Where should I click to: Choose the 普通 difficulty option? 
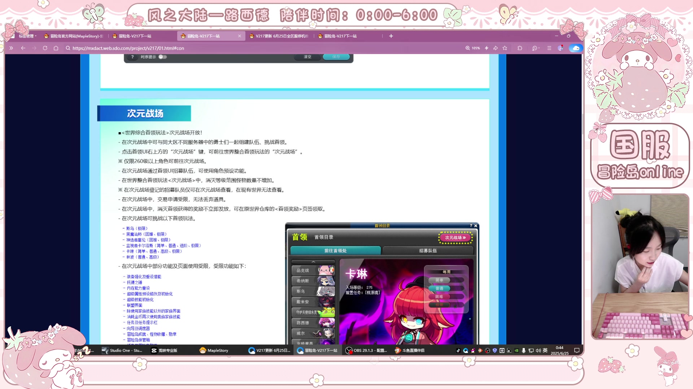(x=439, y=289)
